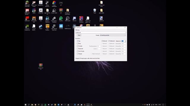Enable the Throttle function checkbox

pyautogui.click(x=77, y=46)
